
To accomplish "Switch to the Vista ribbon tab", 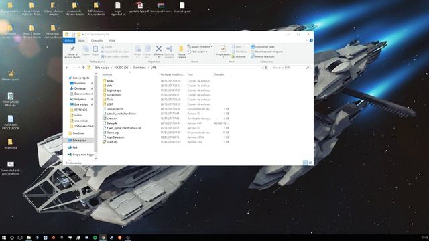I will pyautogui.click(x=112, y=40).
